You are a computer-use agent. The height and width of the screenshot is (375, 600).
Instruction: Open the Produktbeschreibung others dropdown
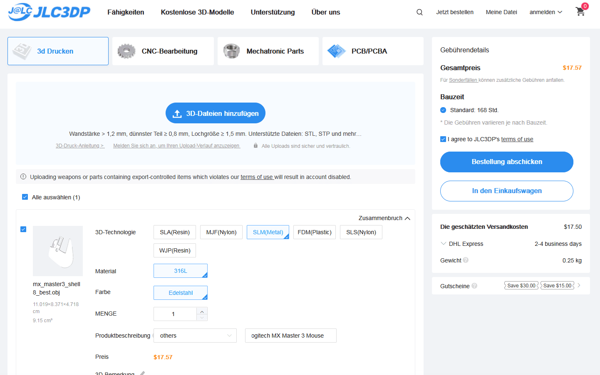[x=195, y=336]
